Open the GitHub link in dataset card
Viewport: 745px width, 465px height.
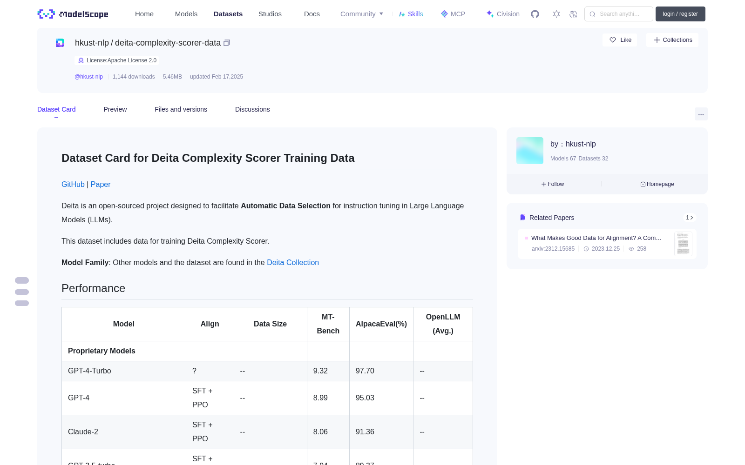pyautogui.click(x=73, y=185)
